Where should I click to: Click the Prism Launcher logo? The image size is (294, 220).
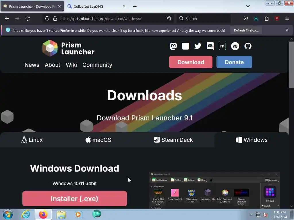click(x=68, y=48)
